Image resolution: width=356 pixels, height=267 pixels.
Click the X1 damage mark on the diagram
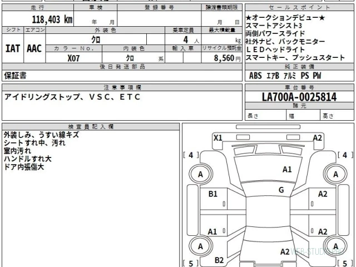[218, 138]
